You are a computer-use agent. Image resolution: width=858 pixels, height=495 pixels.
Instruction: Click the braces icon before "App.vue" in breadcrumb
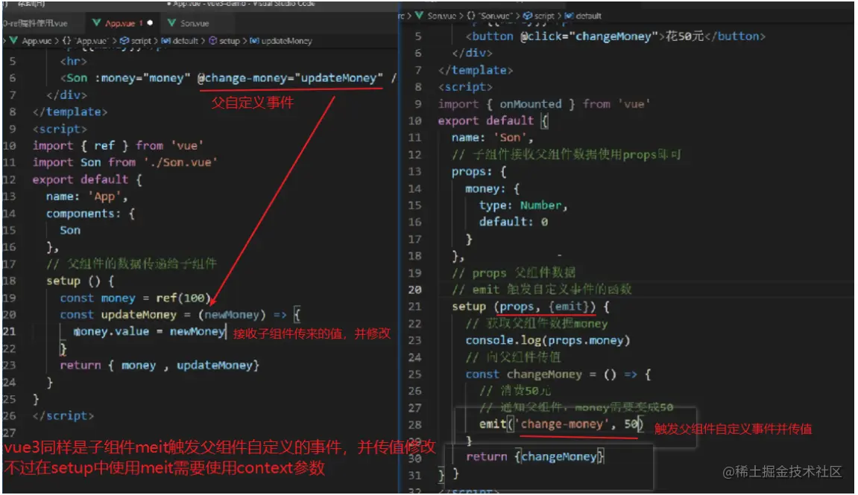click(66, 40)
